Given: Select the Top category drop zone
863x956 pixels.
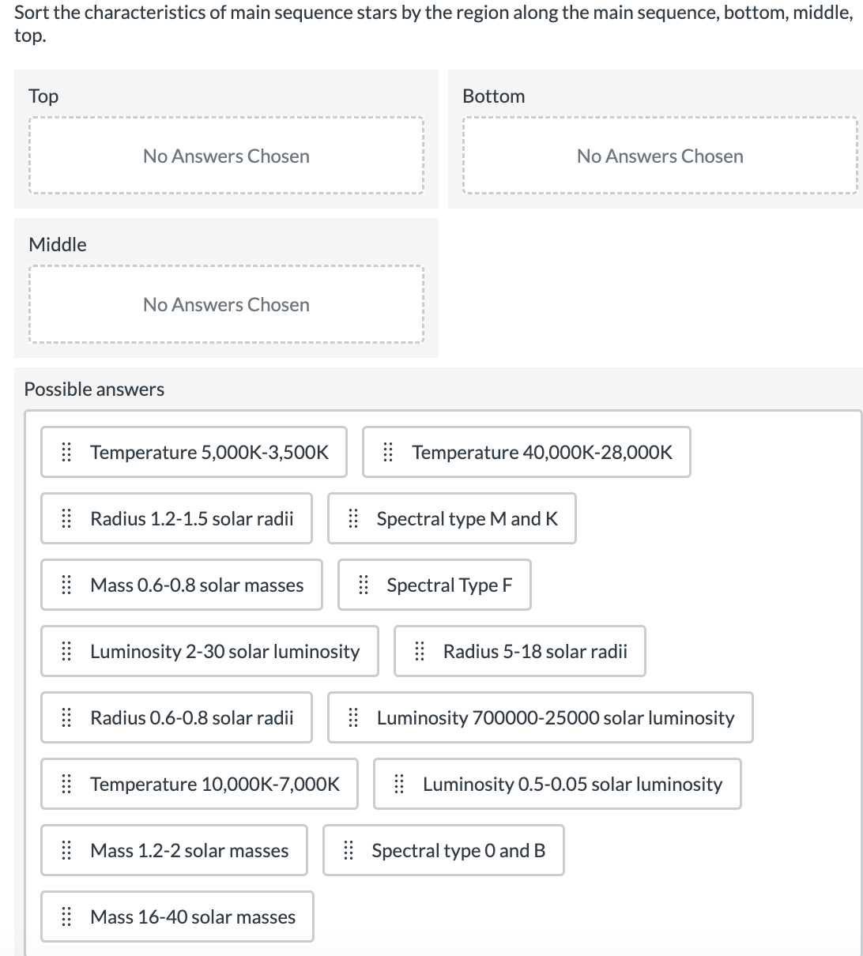Looking at the screenshot, I should tap(226, 156).
